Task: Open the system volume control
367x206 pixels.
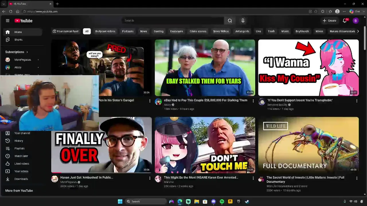Action: 356,201
